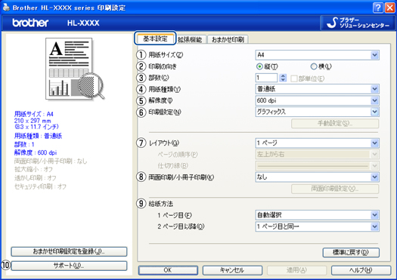Open the 解像度 dropdown showing 600 dpi

click(x=318, y=100)
